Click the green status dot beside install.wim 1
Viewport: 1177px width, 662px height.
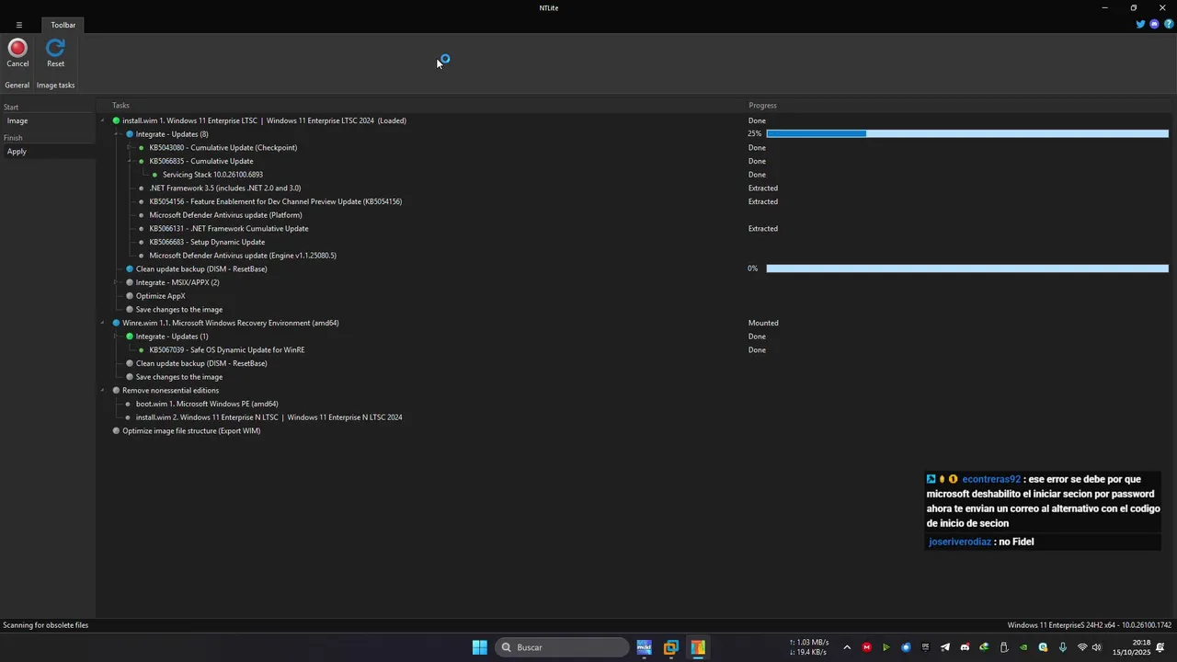(x=116, y=120)
